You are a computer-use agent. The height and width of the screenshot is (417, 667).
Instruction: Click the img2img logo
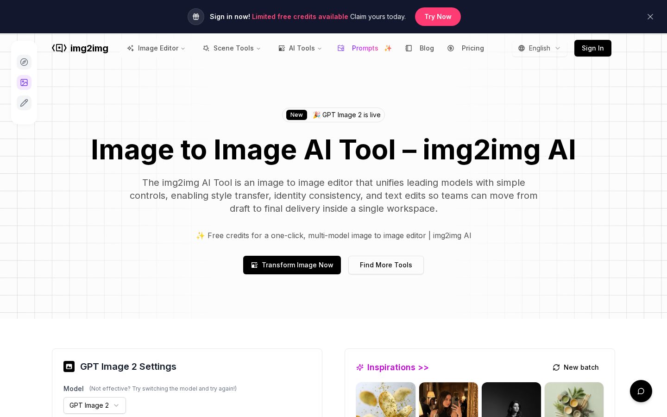coord(80,48)
